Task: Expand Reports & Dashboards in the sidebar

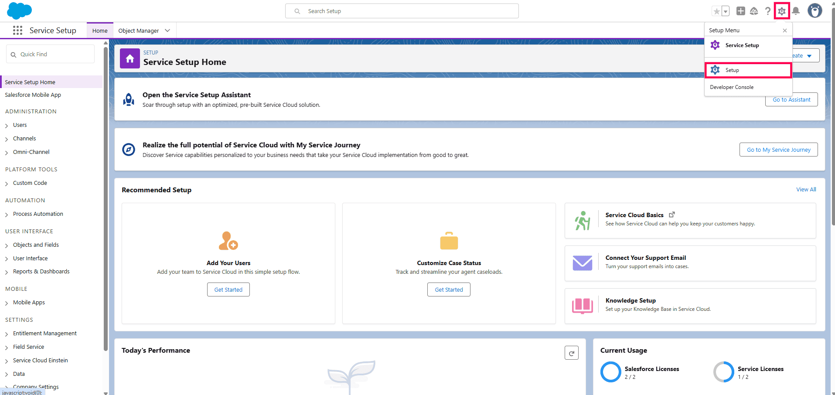Action: tap(7, 271)
